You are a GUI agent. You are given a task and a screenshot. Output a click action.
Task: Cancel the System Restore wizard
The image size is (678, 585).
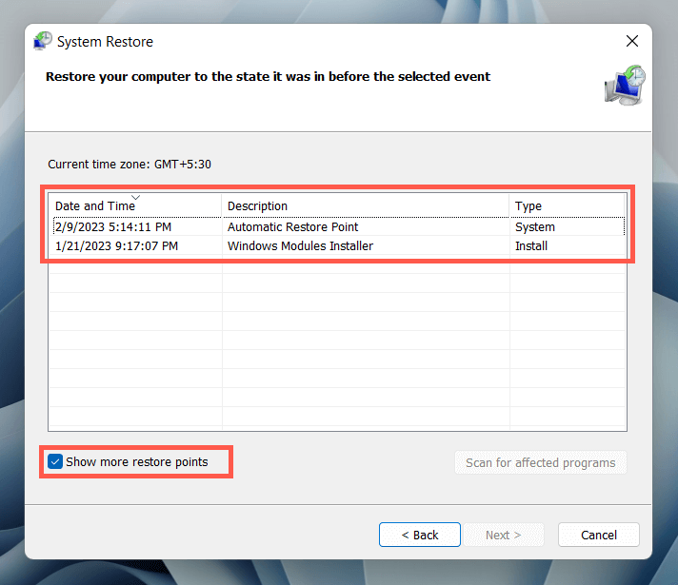point(598,535)
